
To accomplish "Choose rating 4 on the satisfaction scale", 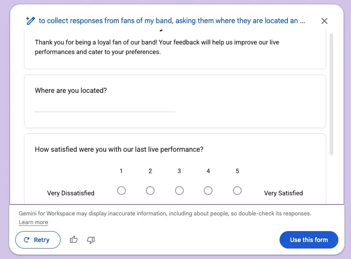I will tap(208, 191).
